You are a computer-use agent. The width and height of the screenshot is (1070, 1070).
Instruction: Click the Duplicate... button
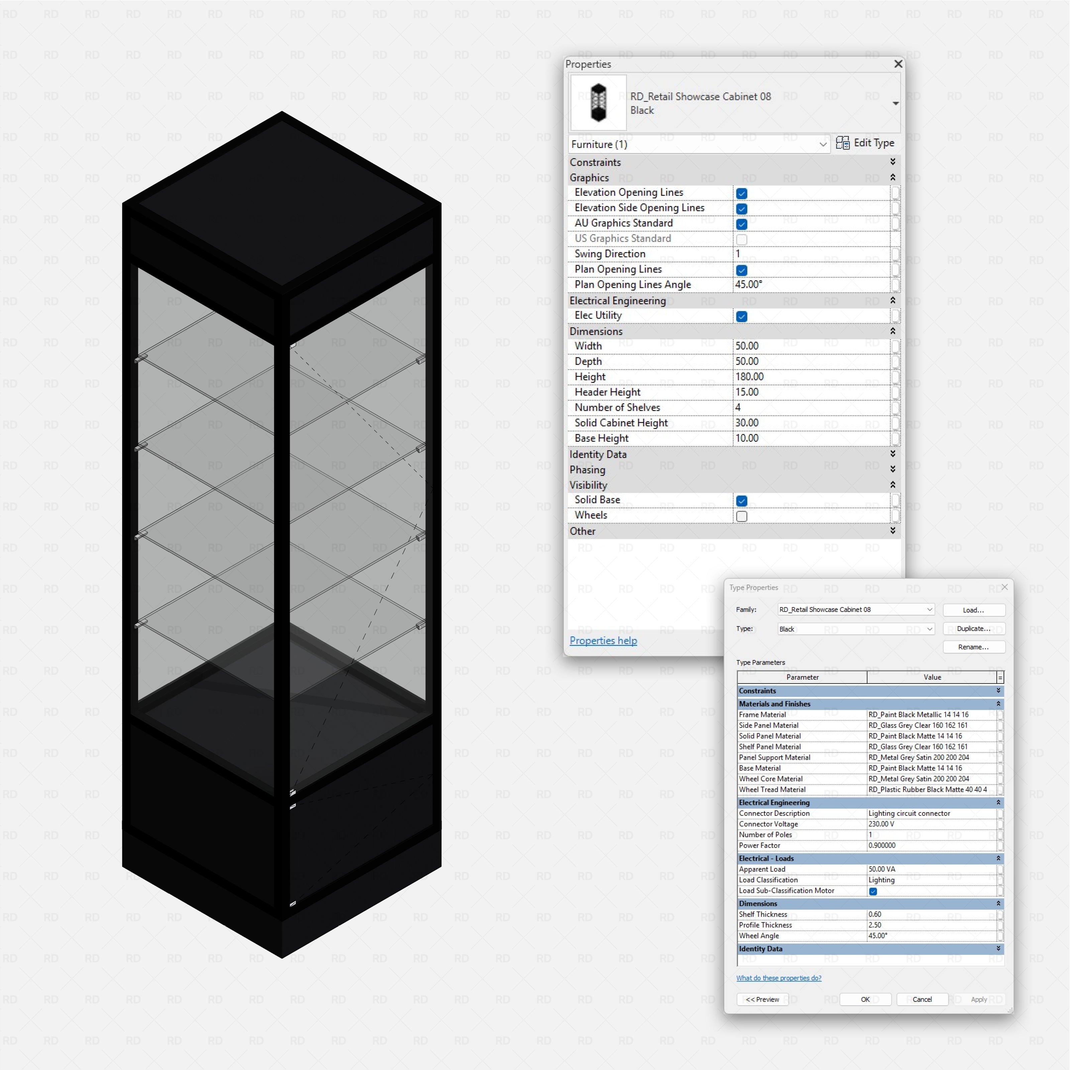974,629
